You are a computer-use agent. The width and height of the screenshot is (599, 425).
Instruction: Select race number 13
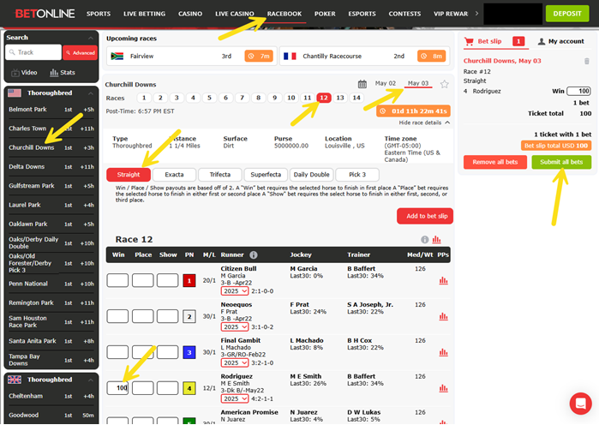coord(340,98)
